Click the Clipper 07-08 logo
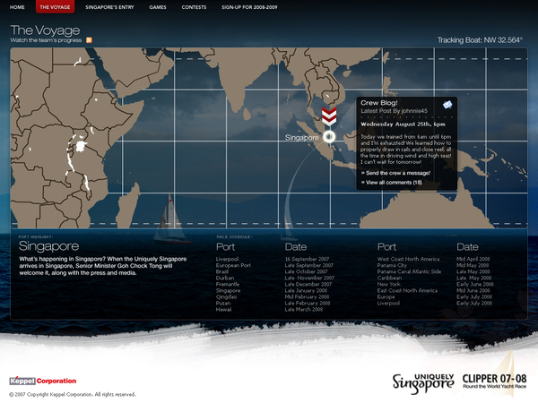Image resolution: width=538 pixels, height=403 pixels. [494, 382]
